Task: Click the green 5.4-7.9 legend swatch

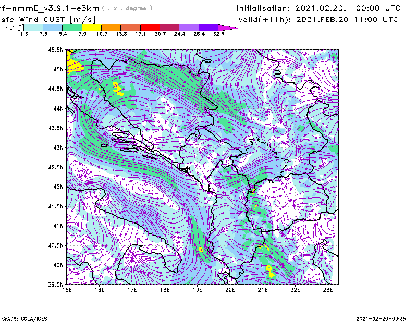Action: (72, 28)
